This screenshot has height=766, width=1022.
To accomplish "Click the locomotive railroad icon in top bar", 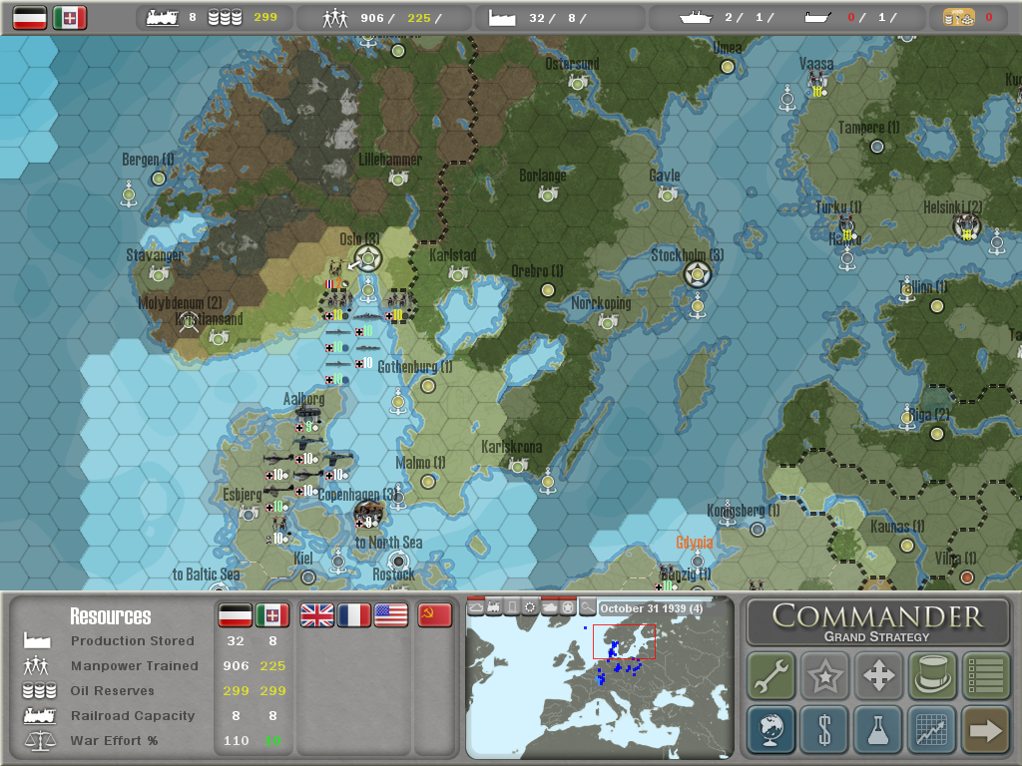I will tap(163, 18).
